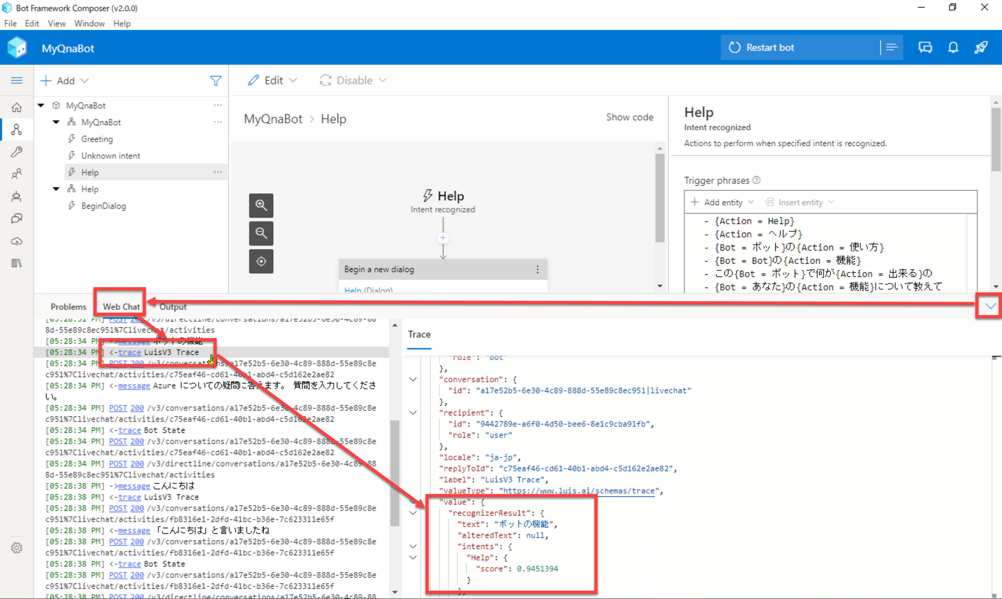The width and height of the screenshot is (1002, 599).
Task: Click the rocket get started icon
Action: click(981, 47)
